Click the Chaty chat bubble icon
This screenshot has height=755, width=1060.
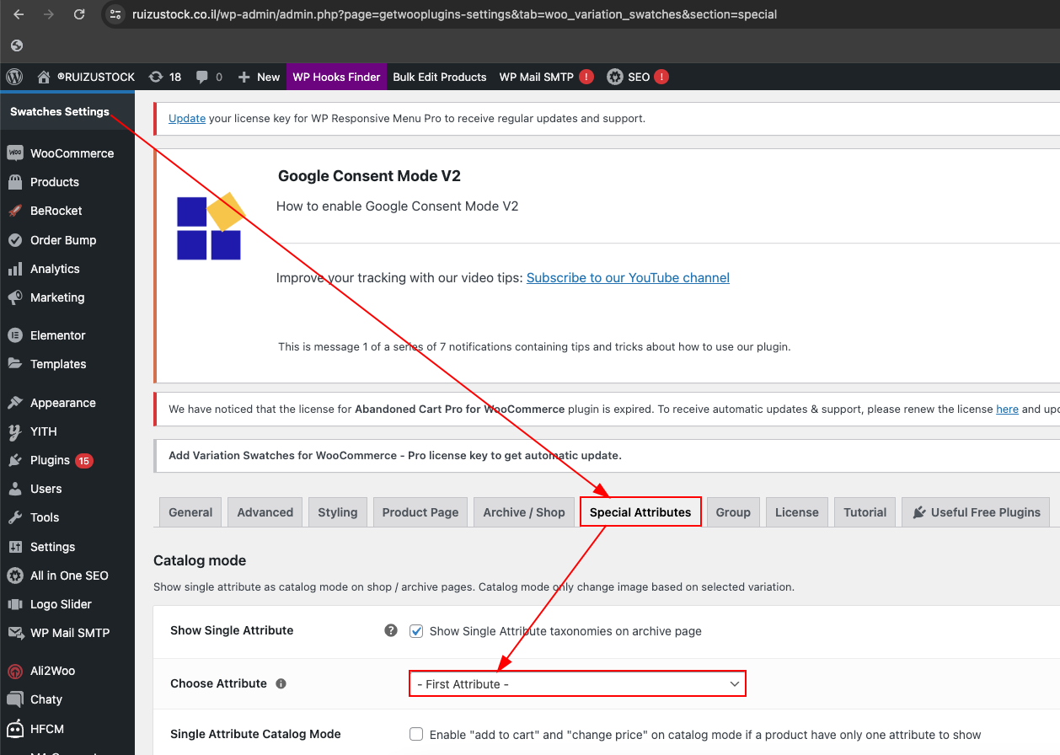(x=14, y=699)
